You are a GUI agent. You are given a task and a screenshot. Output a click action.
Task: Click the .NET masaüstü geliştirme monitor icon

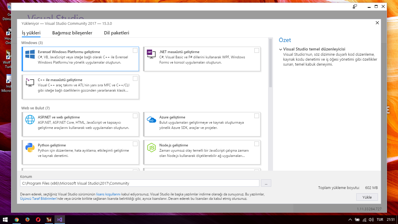pos(151,54)
